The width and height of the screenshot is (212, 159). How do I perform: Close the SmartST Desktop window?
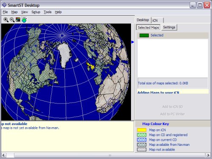(207, 5)
